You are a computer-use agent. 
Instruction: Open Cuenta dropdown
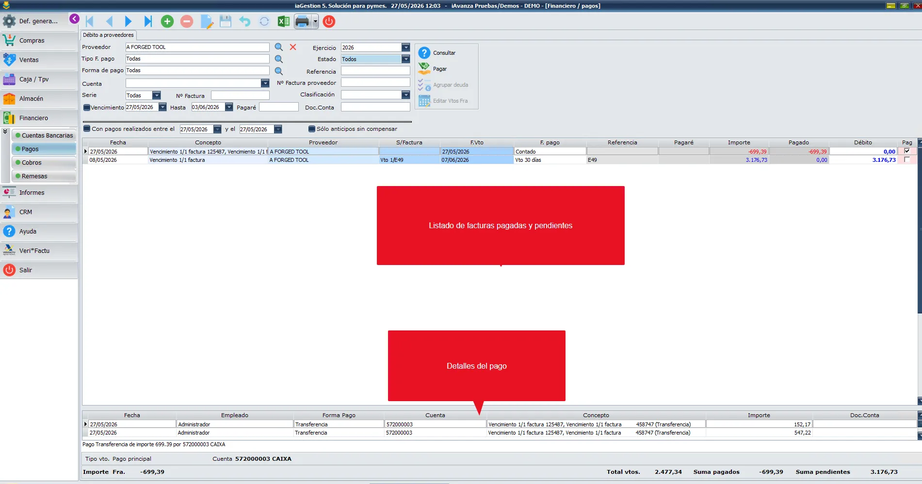[x=265, y=83]
